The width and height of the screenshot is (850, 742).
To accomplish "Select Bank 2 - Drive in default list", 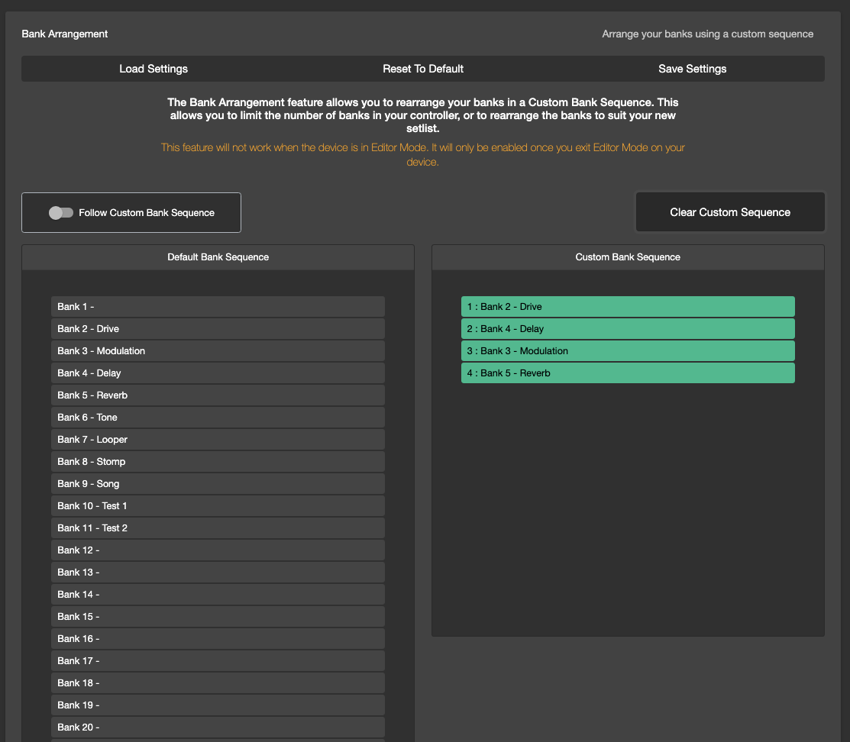I will pyautogui.click(x=218, y=329).
